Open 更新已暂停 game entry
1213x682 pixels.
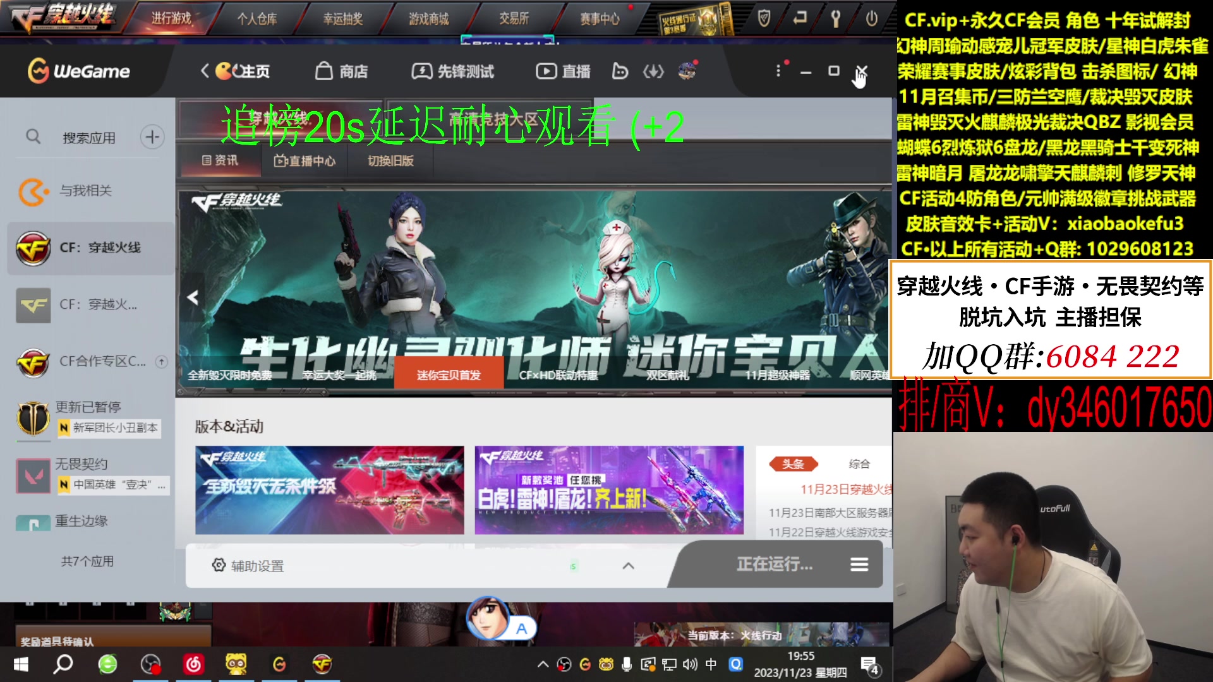point(88,407)
